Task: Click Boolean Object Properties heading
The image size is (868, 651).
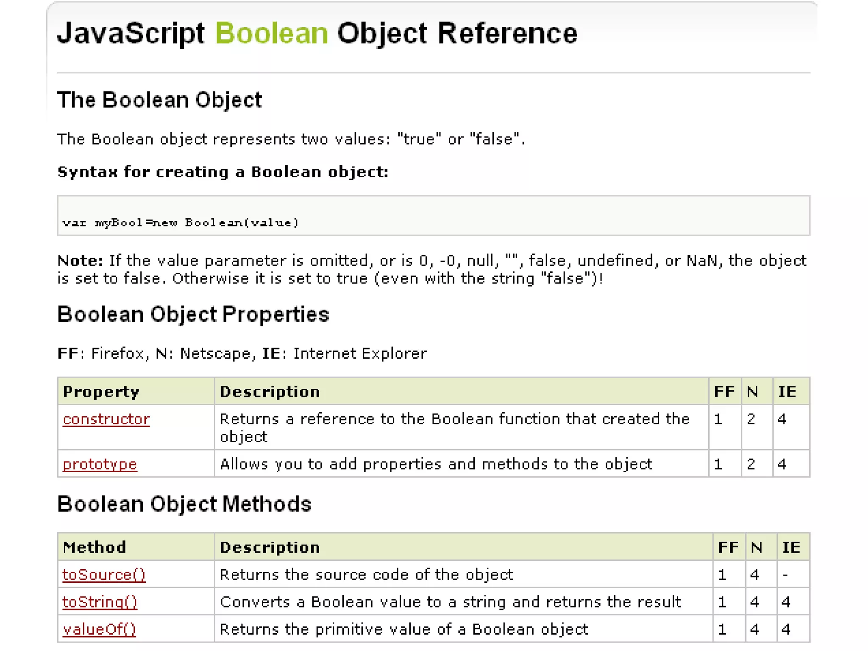Action: [x=193, y=314]
